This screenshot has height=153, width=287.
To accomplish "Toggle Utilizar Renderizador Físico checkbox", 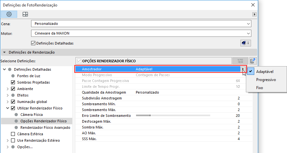I will tap(13, 108).
